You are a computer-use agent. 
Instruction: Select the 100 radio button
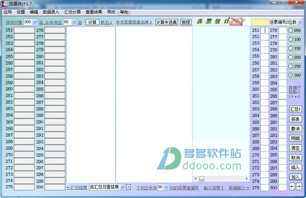[291, 39]
